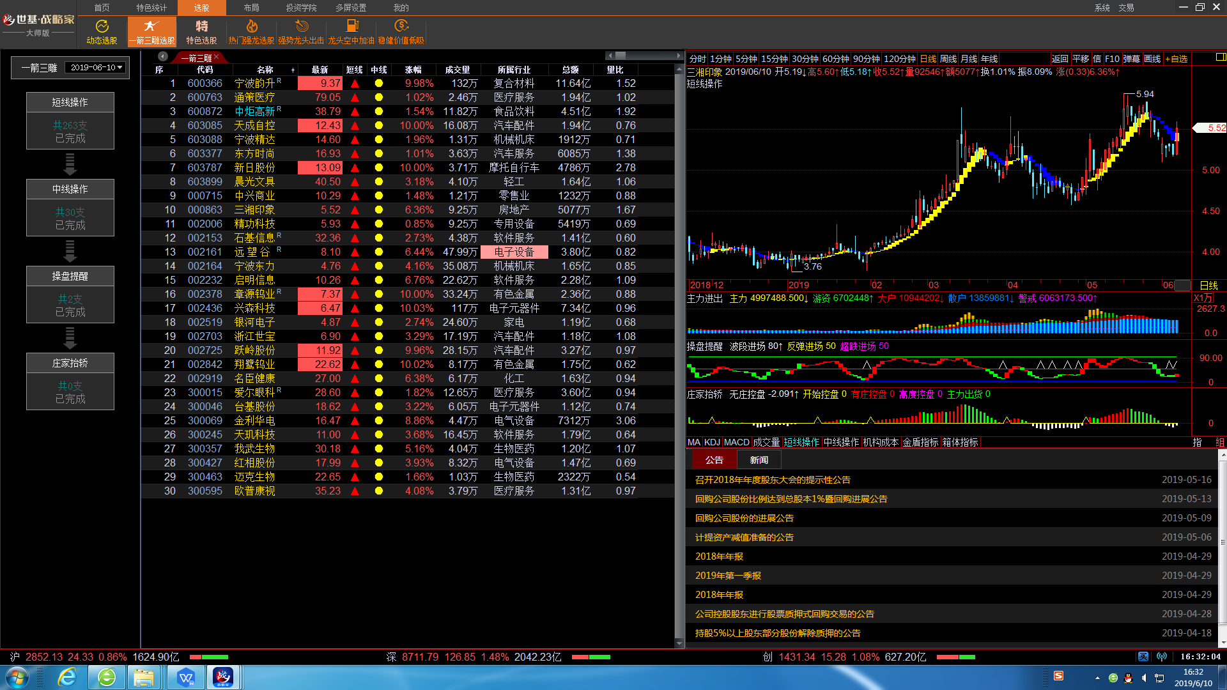The height and width of the screenshot is (690, 1227).
Task: Switch chart to 分时 view
Action: click(697, 59)
